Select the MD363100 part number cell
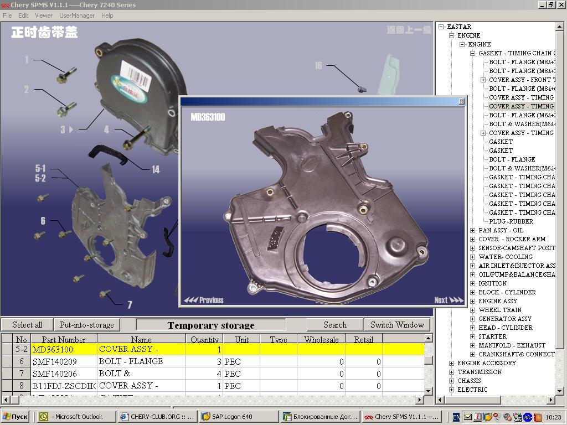This screenshot has width=567, height=425. tap(64, 350)
